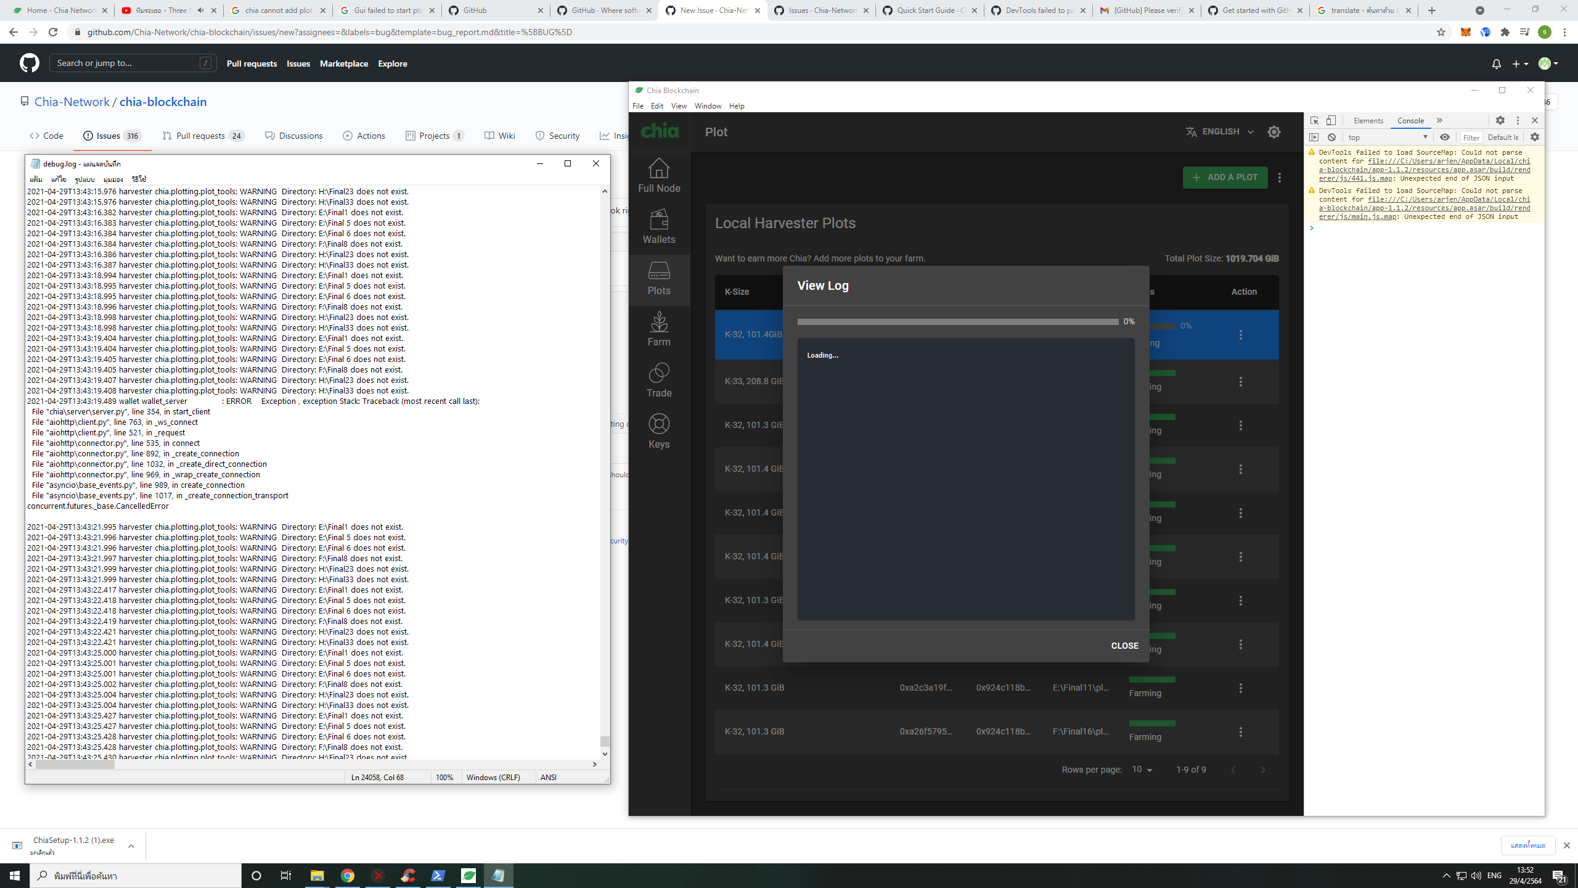
Task: Open Chrome extensions puzzle icon
Action: coord(1505,32)
